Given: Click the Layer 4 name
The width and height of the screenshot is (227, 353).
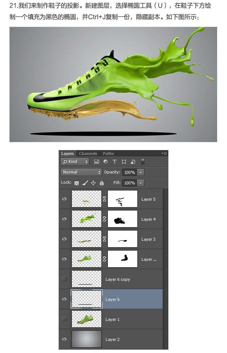Looking at the screenshot, I should tap(148, 219).
